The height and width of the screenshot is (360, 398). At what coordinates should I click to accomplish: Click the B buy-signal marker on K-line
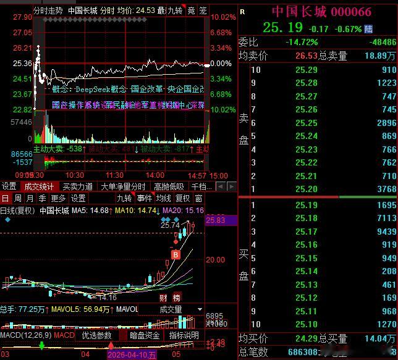click(176, 254)
